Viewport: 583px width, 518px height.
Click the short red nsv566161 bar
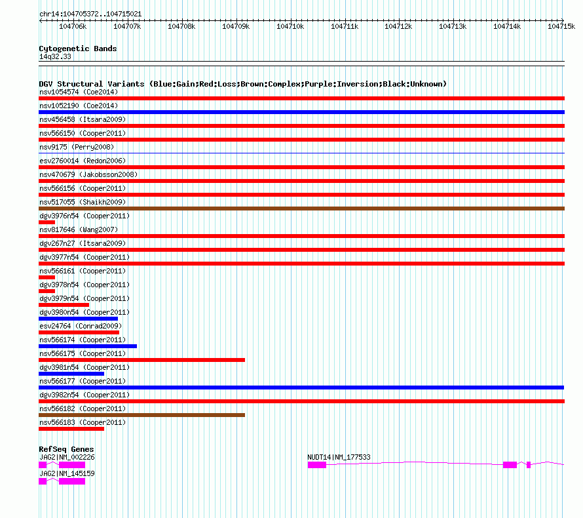coord(47,277)
